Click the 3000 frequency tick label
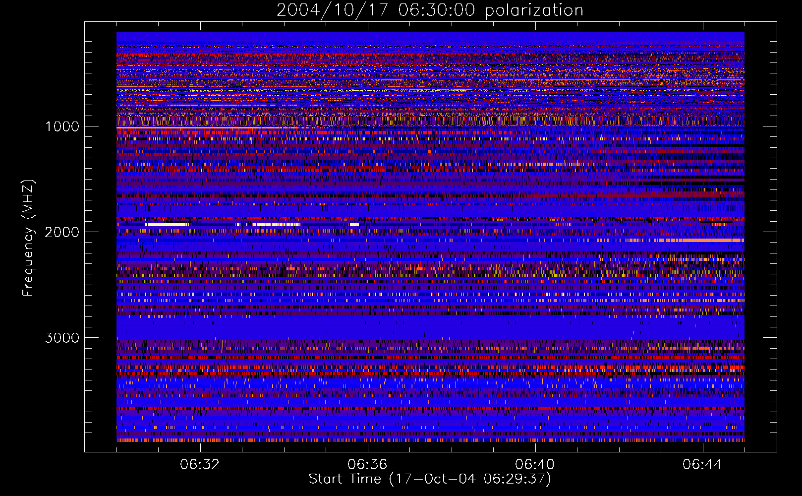This screenshot has height=496, width=802. point(62,338)
